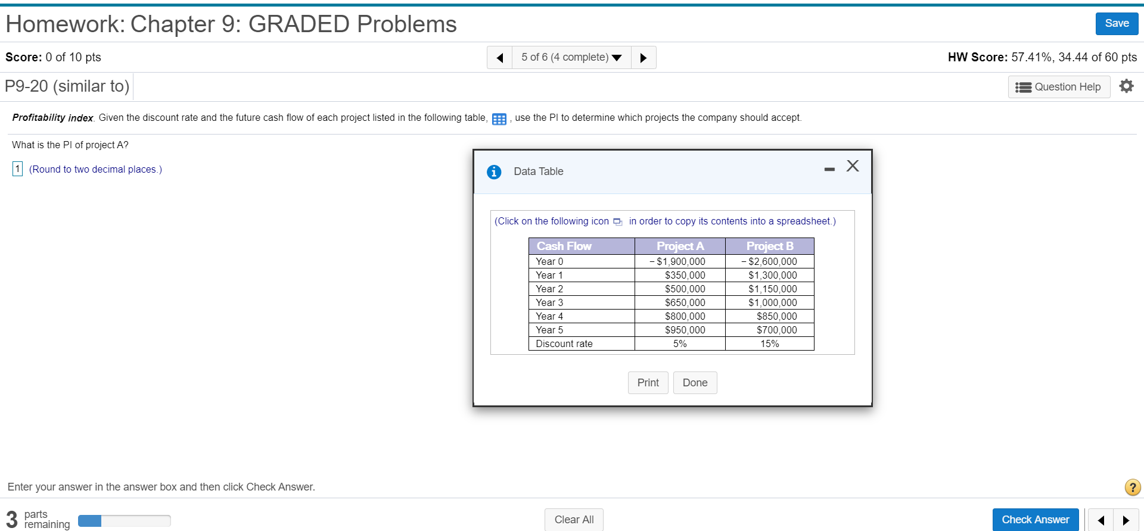
Task: Click What is the PI of project A
Action: (70, 145)
